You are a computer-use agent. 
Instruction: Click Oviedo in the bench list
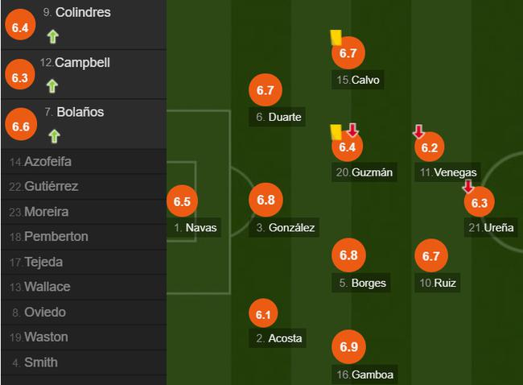[44, 313]
